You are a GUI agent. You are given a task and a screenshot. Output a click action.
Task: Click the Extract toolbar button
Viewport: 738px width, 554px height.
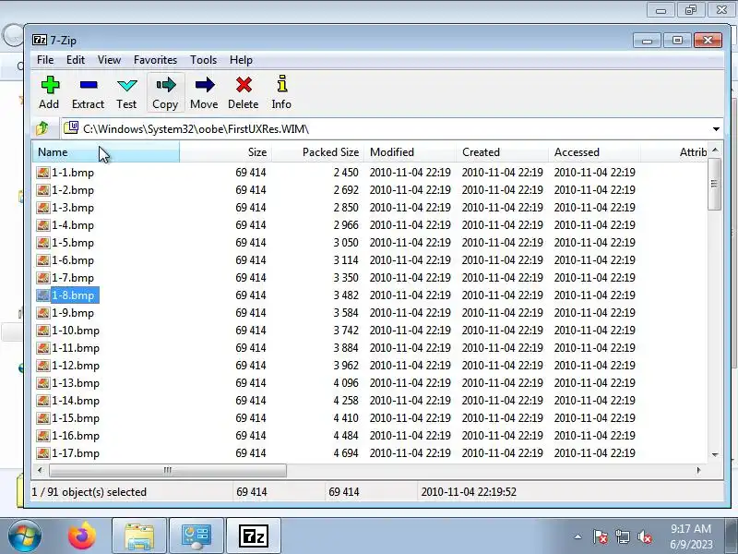[88, 93]
